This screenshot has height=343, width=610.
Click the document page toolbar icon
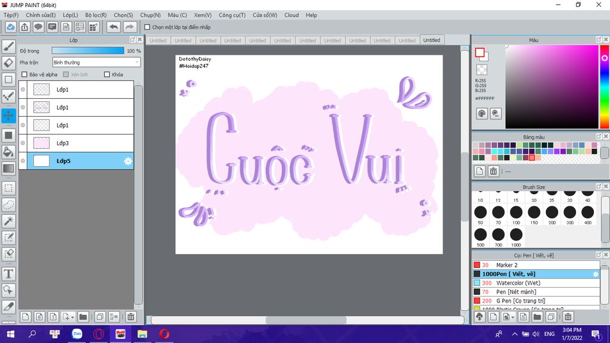[x=66, y=27]
